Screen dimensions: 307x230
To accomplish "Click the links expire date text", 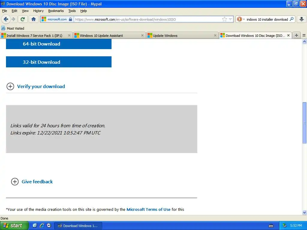I will pyautogui.click(x=55, y=133).
